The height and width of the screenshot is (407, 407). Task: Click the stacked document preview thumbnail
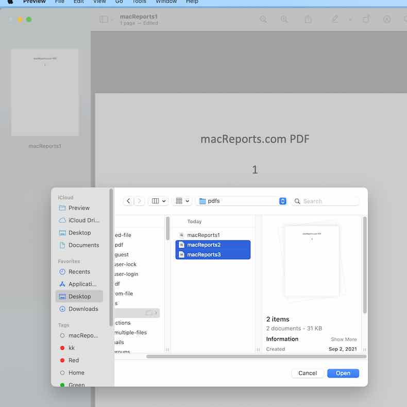(x=312, y=261)
